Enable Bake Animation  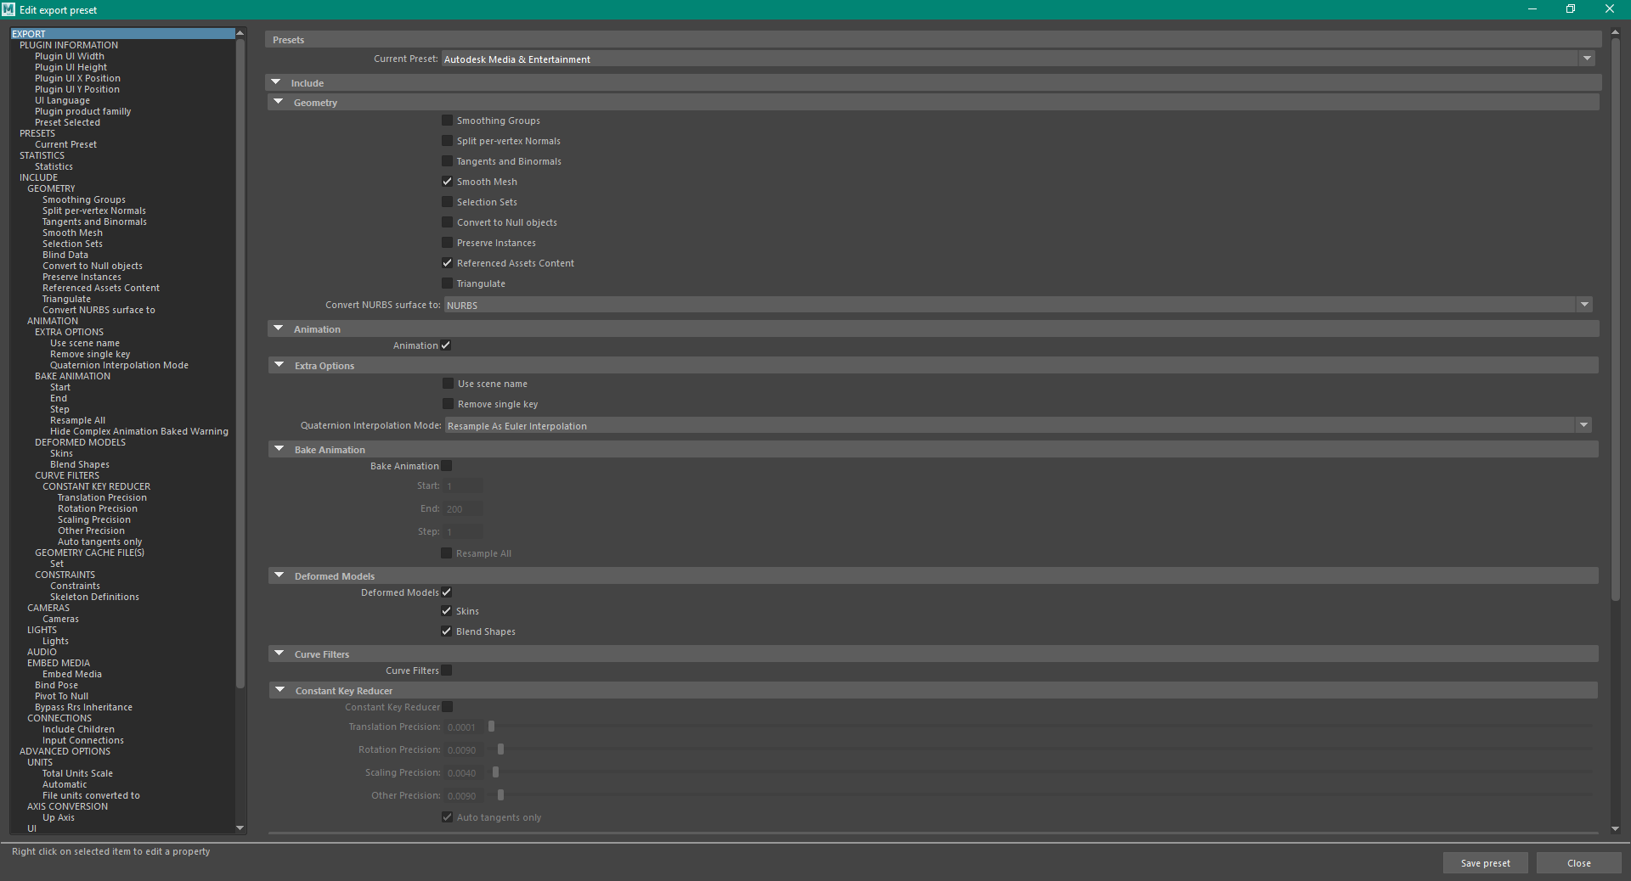coord(447,465)
